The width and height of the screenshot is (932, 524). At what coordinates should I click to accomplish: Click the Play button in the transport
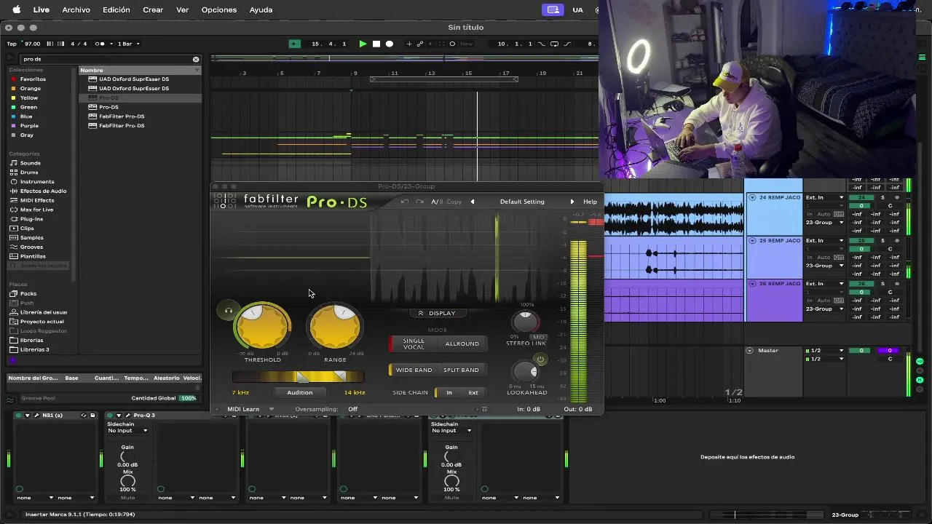(x=363, y=44)
